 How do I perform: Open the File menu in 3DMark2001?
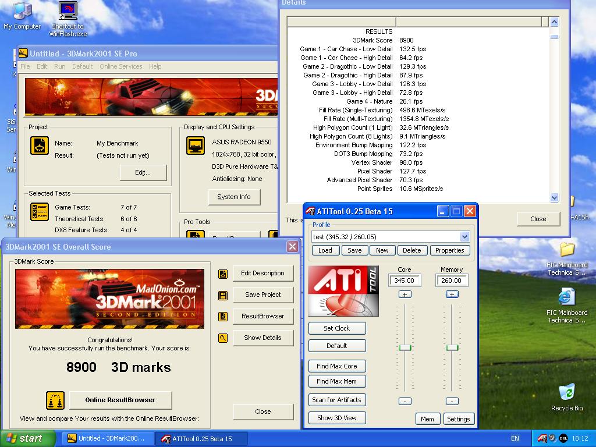click(25, 66)
